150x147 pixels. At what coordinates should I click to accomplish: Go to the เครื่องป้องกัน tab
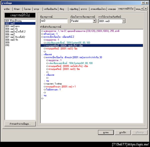[50, 9]
